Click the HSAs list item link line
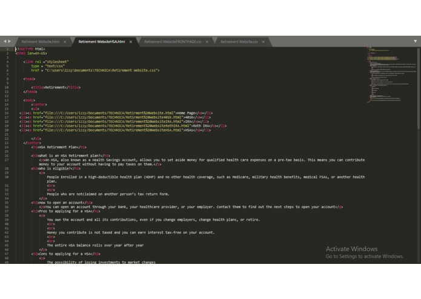 [x=115, y=130]
